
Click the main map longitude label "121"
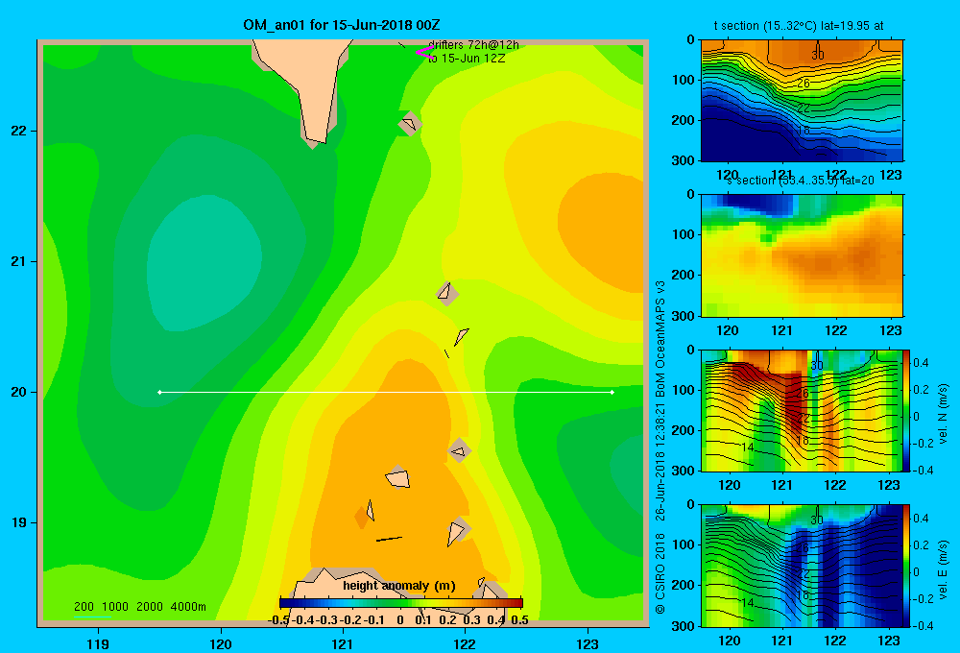[343, 643]
